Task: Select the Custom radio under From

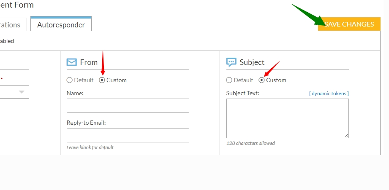Action: [x=102, y=80]
